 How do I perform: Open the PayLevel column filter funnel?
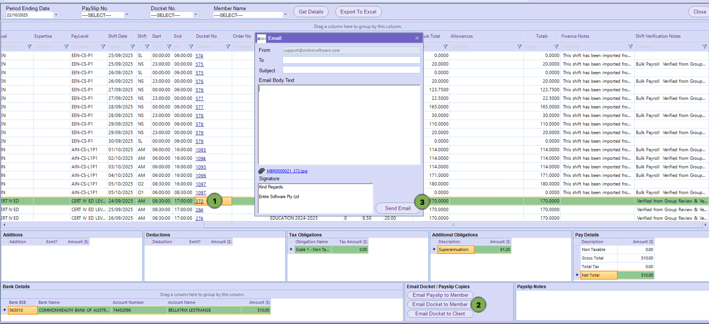tap(103, 47)
